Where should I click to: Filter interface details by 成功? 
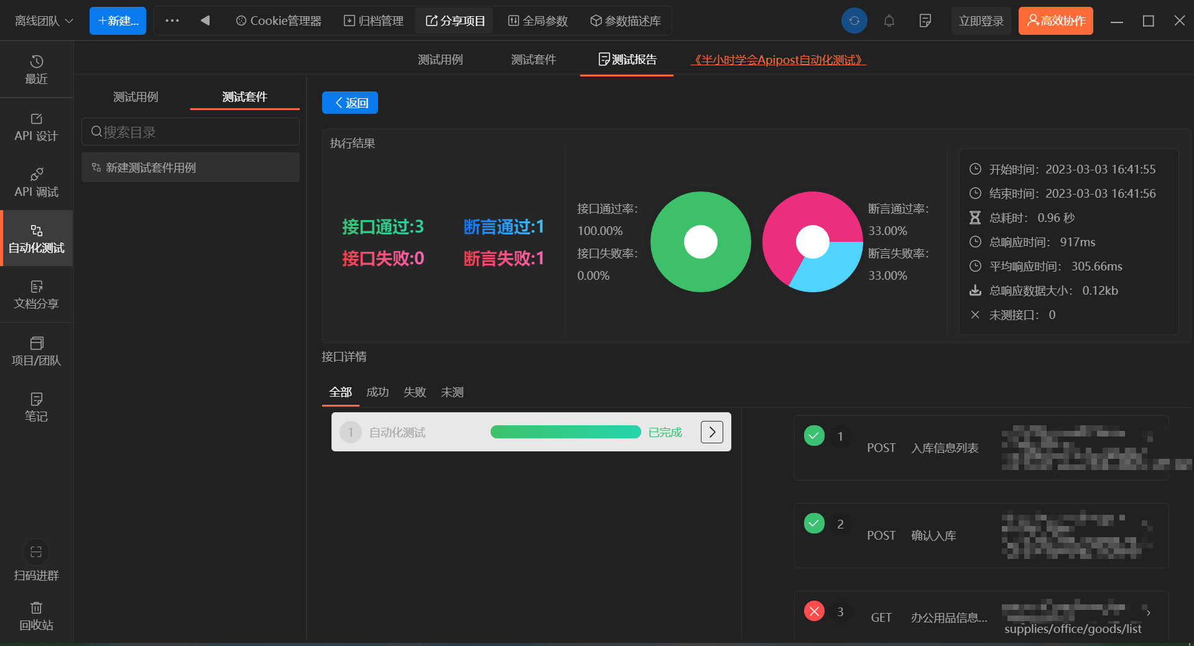377,392
